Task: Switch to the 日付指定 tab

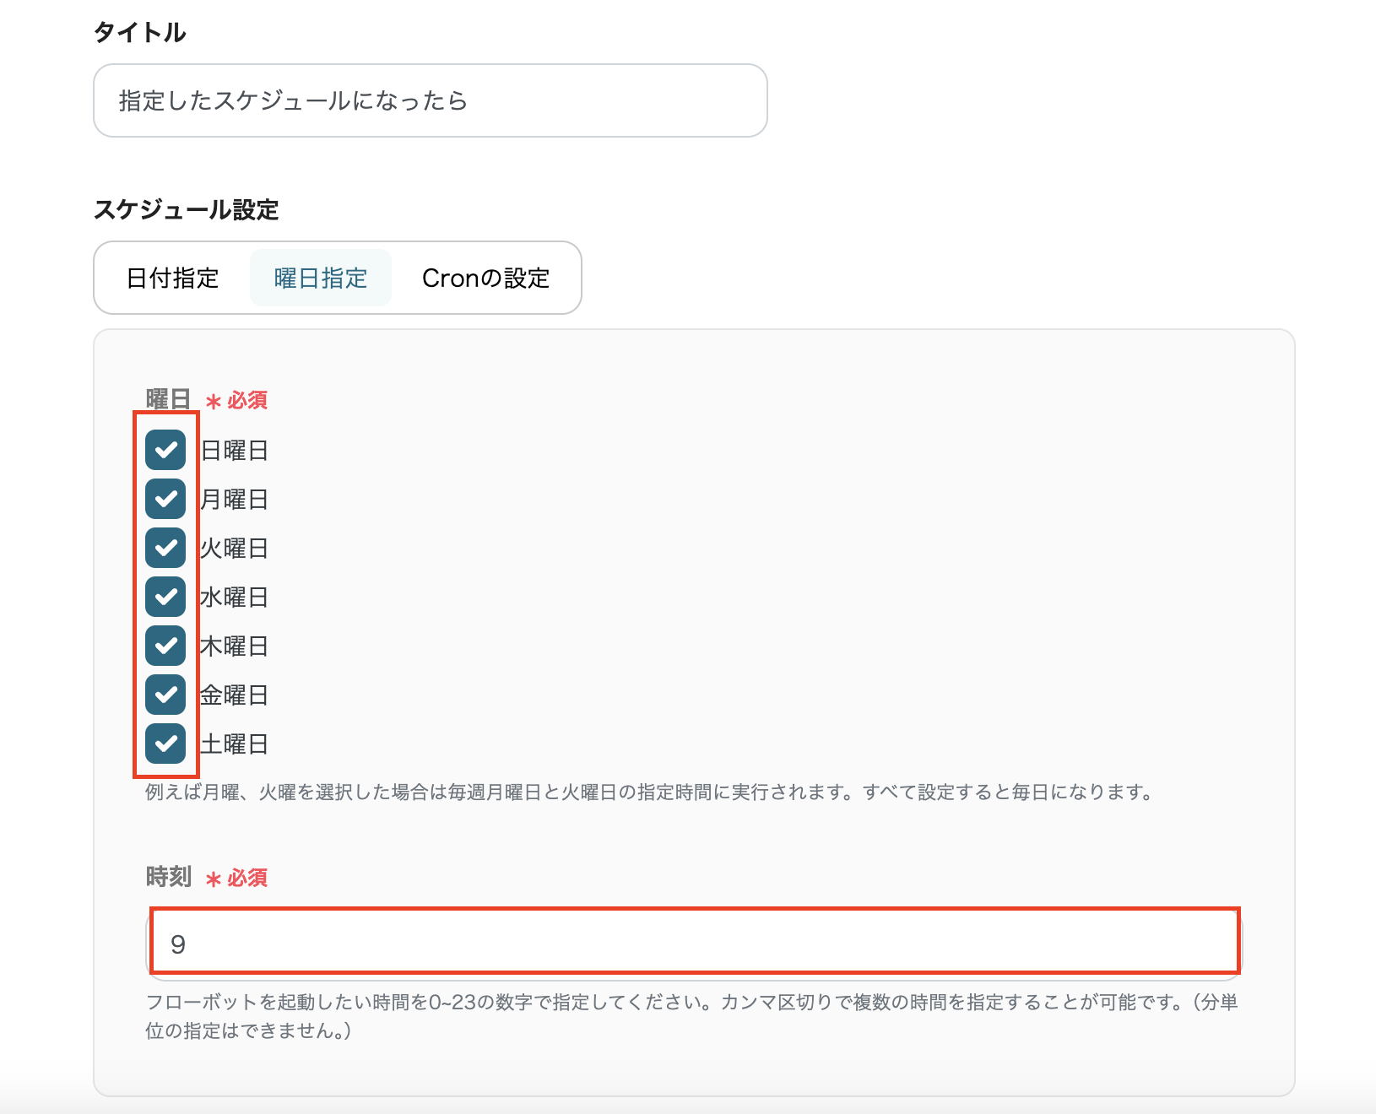Action: tap(172, 278)
